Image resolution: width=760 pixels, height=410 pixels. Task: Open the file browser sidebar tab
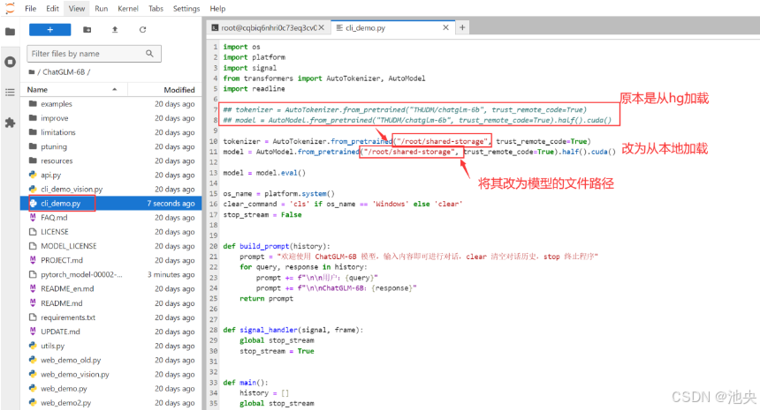point(10,32)
